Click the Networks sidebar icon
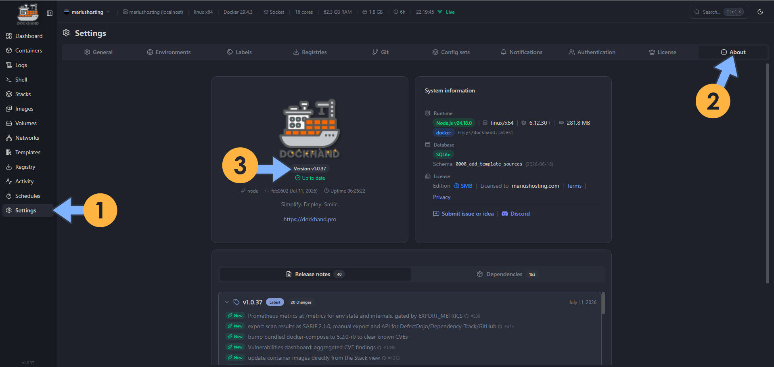 (9, 138)
